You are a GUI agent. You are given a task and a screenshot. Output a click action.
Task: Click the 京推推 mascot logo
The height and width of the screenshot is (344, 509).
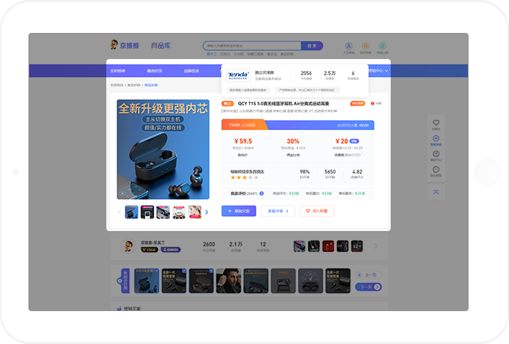[113, 46]
